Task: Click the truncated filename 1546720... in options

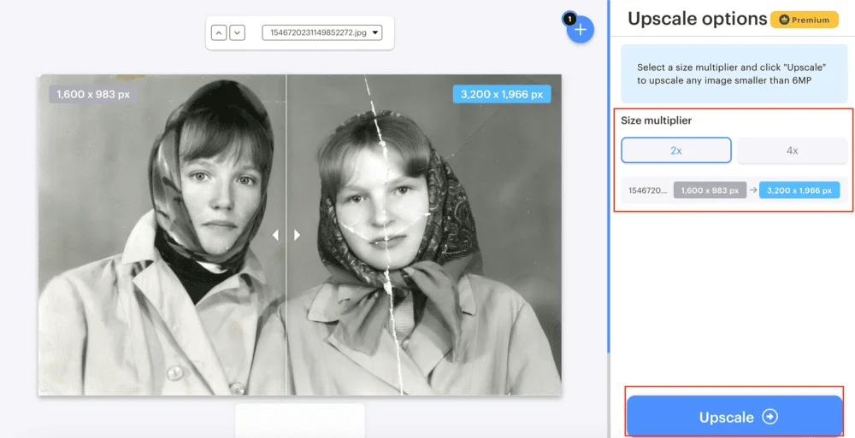Action: pyautogui.click(x=648, y=190)
